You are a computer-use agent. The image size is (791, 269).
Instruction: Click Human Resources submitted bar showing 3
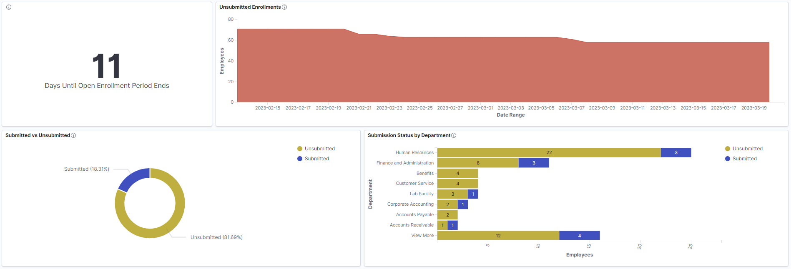[x=676, y=152]
